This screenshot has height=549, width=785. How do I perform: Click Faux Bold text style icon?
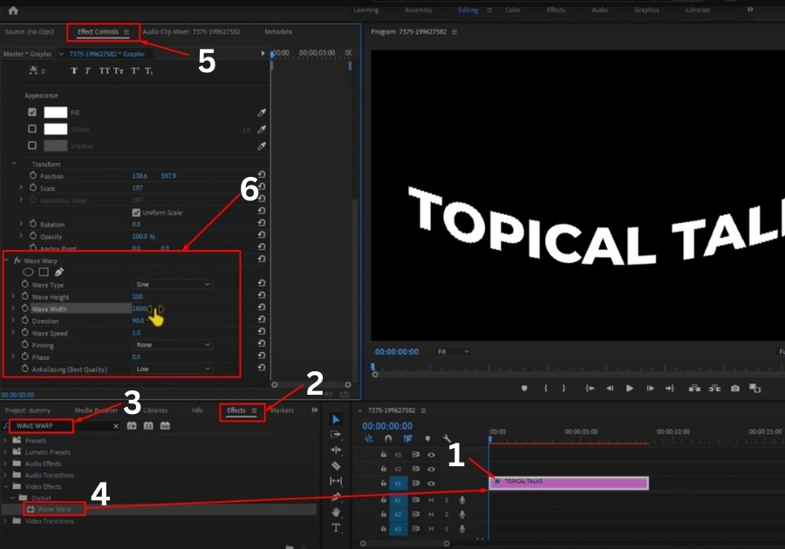pos(74,71)
